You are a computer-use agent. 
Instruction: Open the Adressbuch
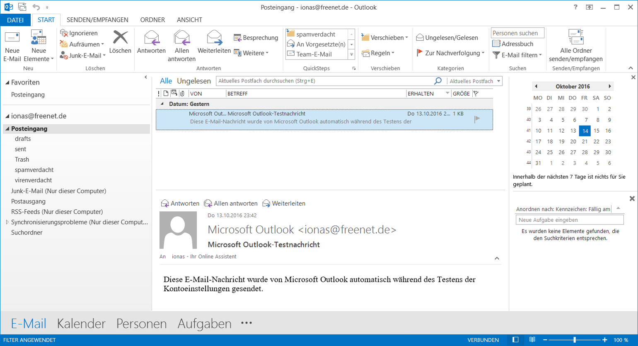(512, 44)
